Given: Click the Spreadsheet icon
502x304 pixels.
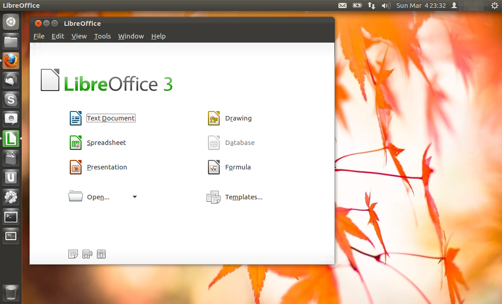Looking at the screenshot, I should (76, 143).
